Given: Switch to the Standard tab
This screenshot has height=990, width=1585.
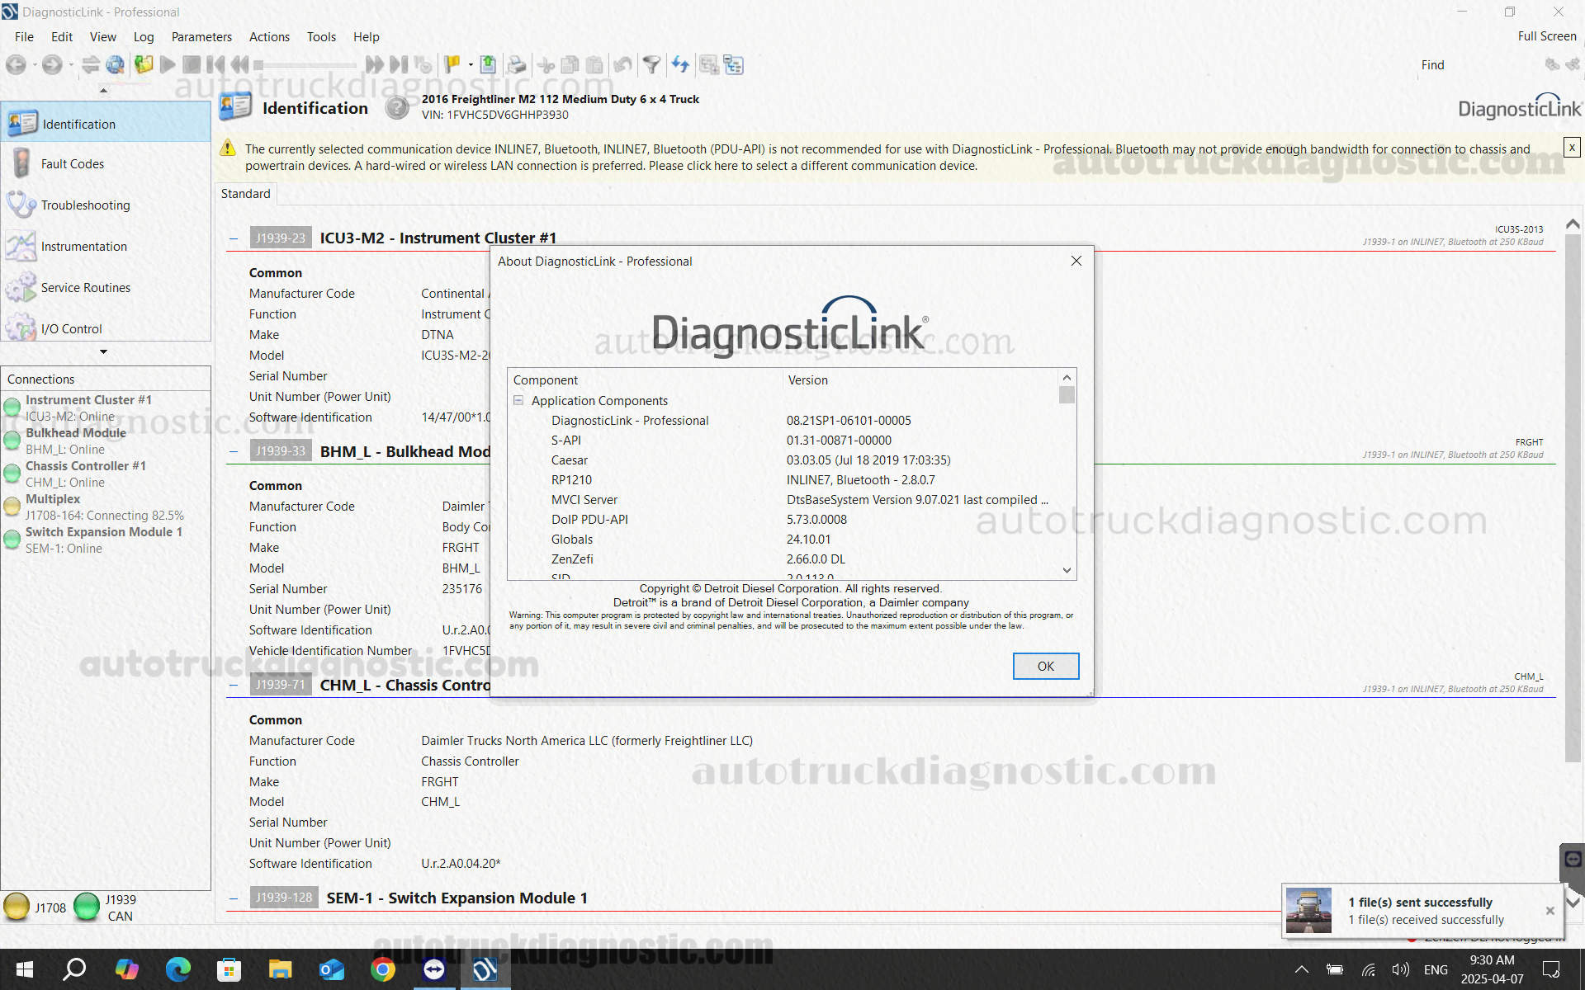Looking at the screenshot, I should (245, 193).
